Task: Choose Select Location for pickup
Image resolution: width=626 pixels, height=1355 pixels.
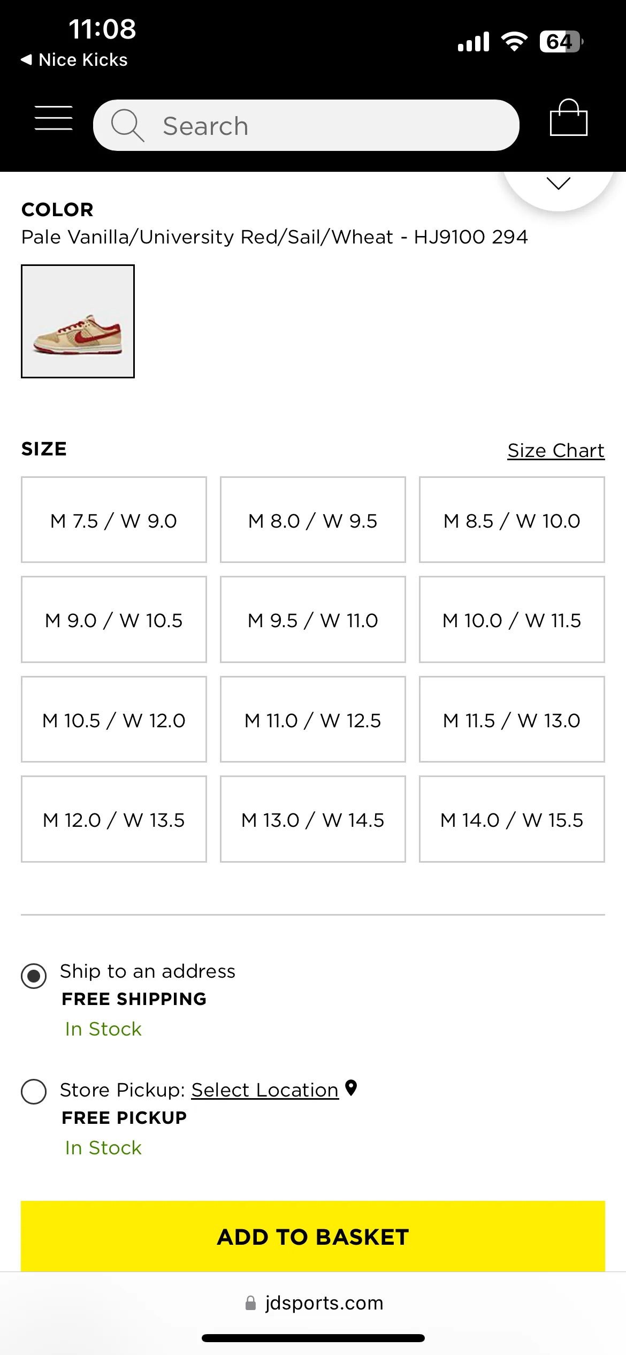Action: click(265, 1090)
